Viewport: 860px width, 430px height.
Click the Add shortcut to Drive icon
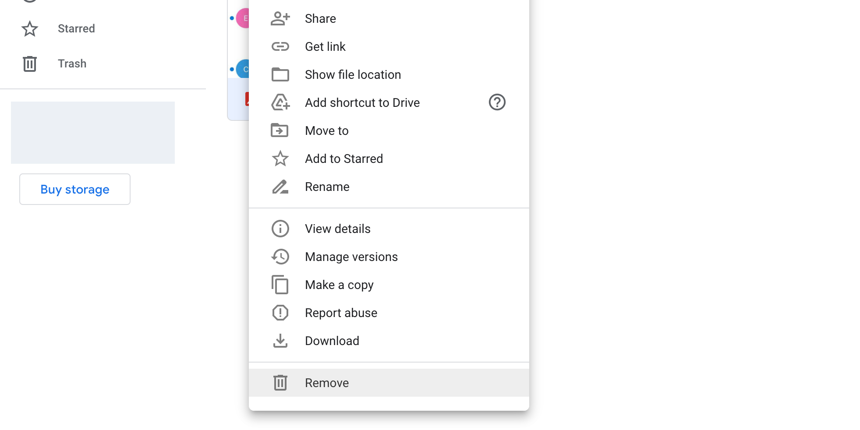click(280, 102)
